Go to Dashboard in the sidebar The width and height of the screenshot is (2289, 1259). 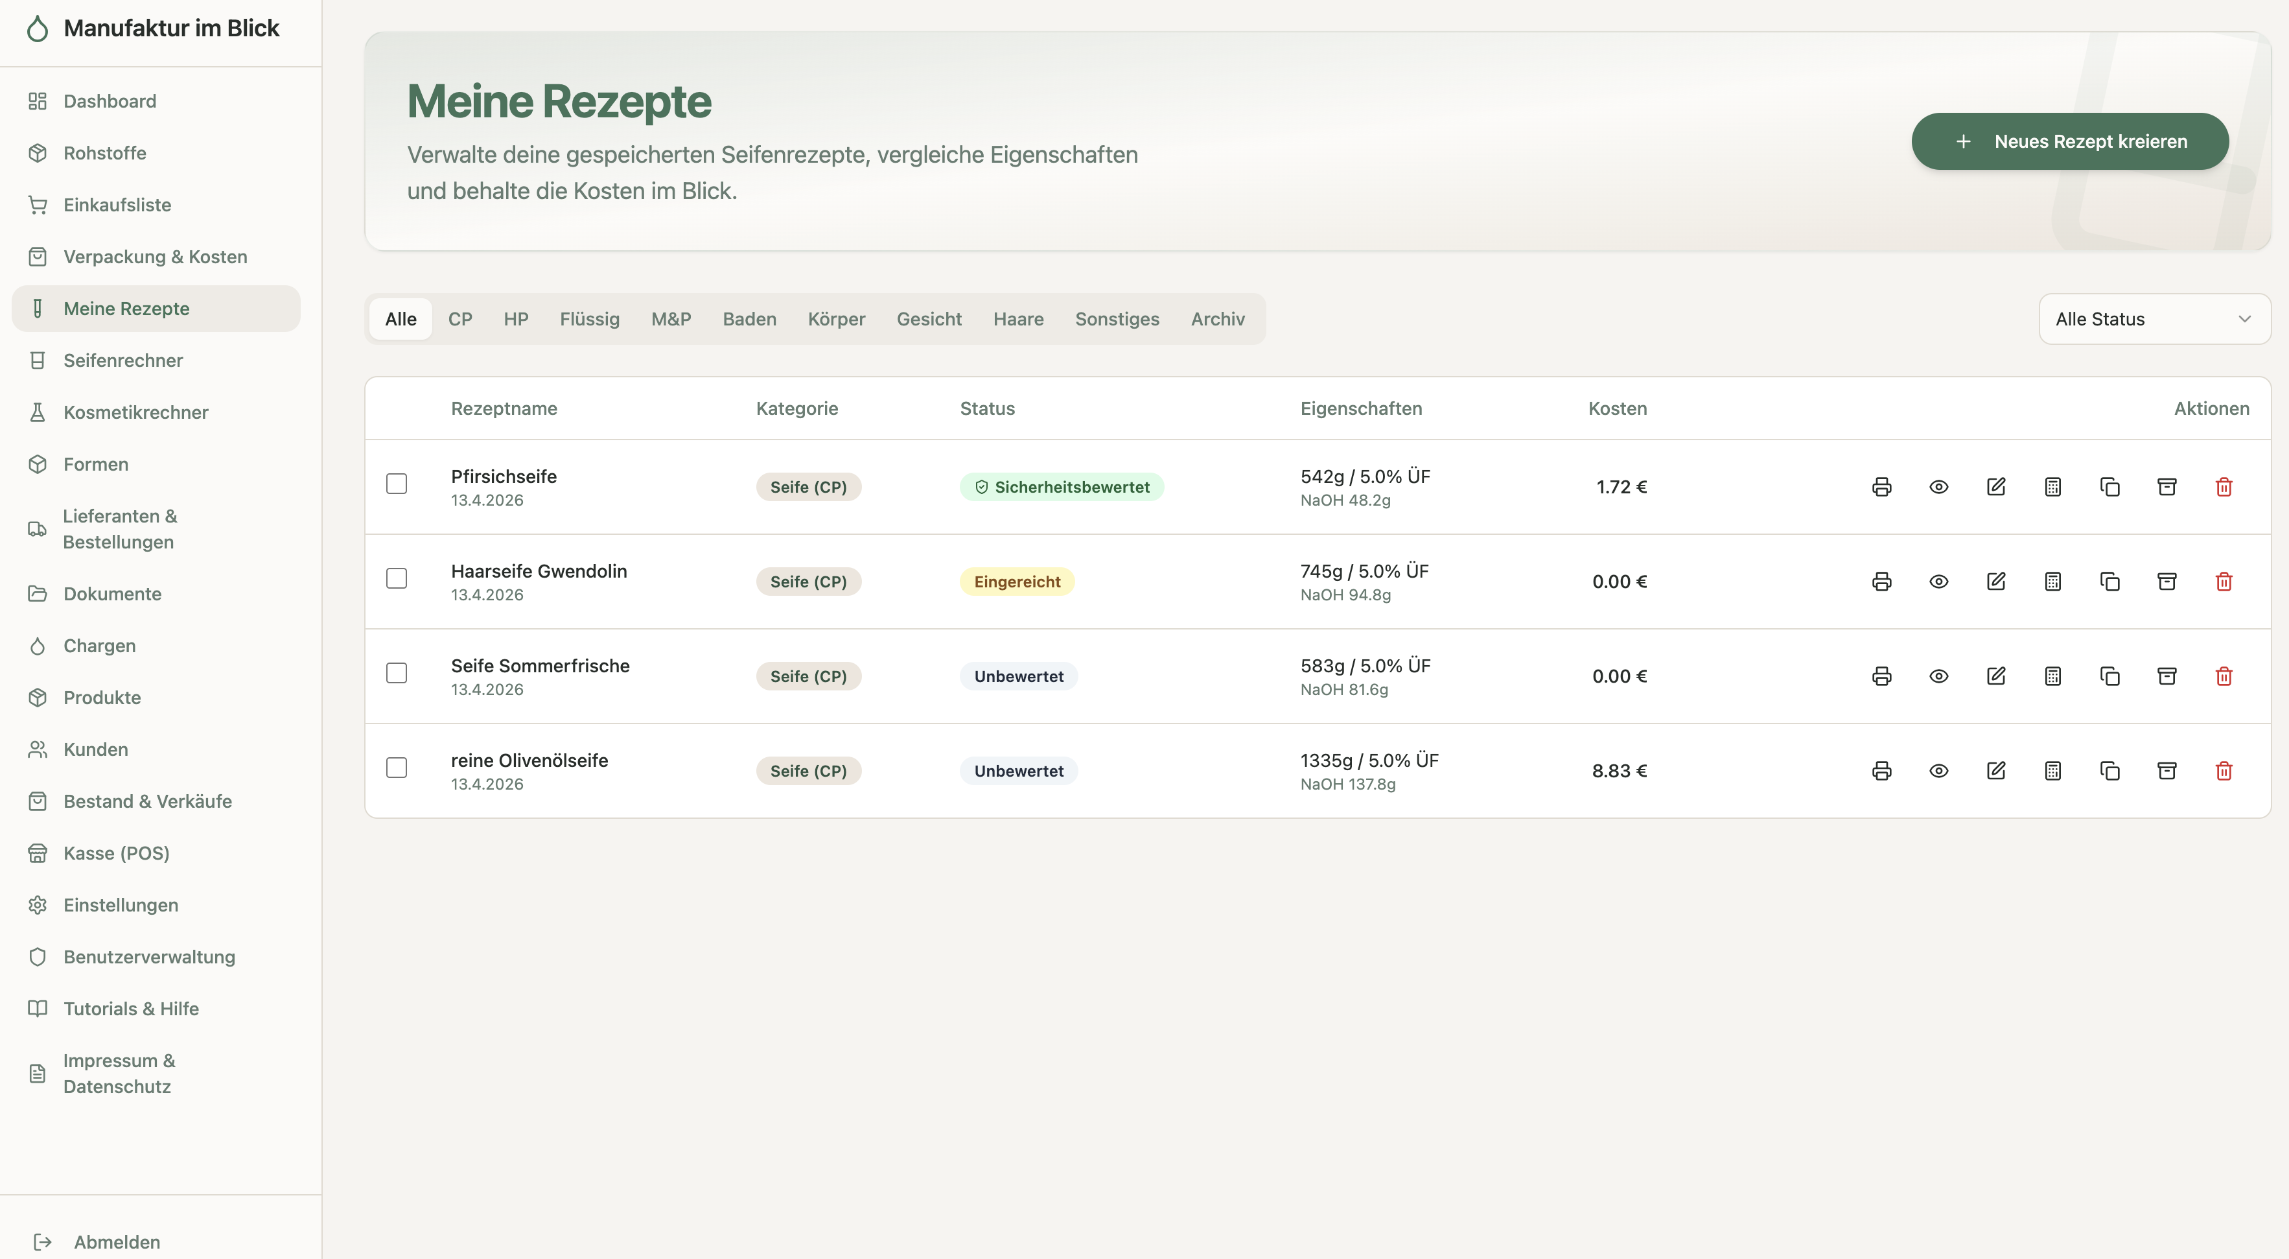156,101
